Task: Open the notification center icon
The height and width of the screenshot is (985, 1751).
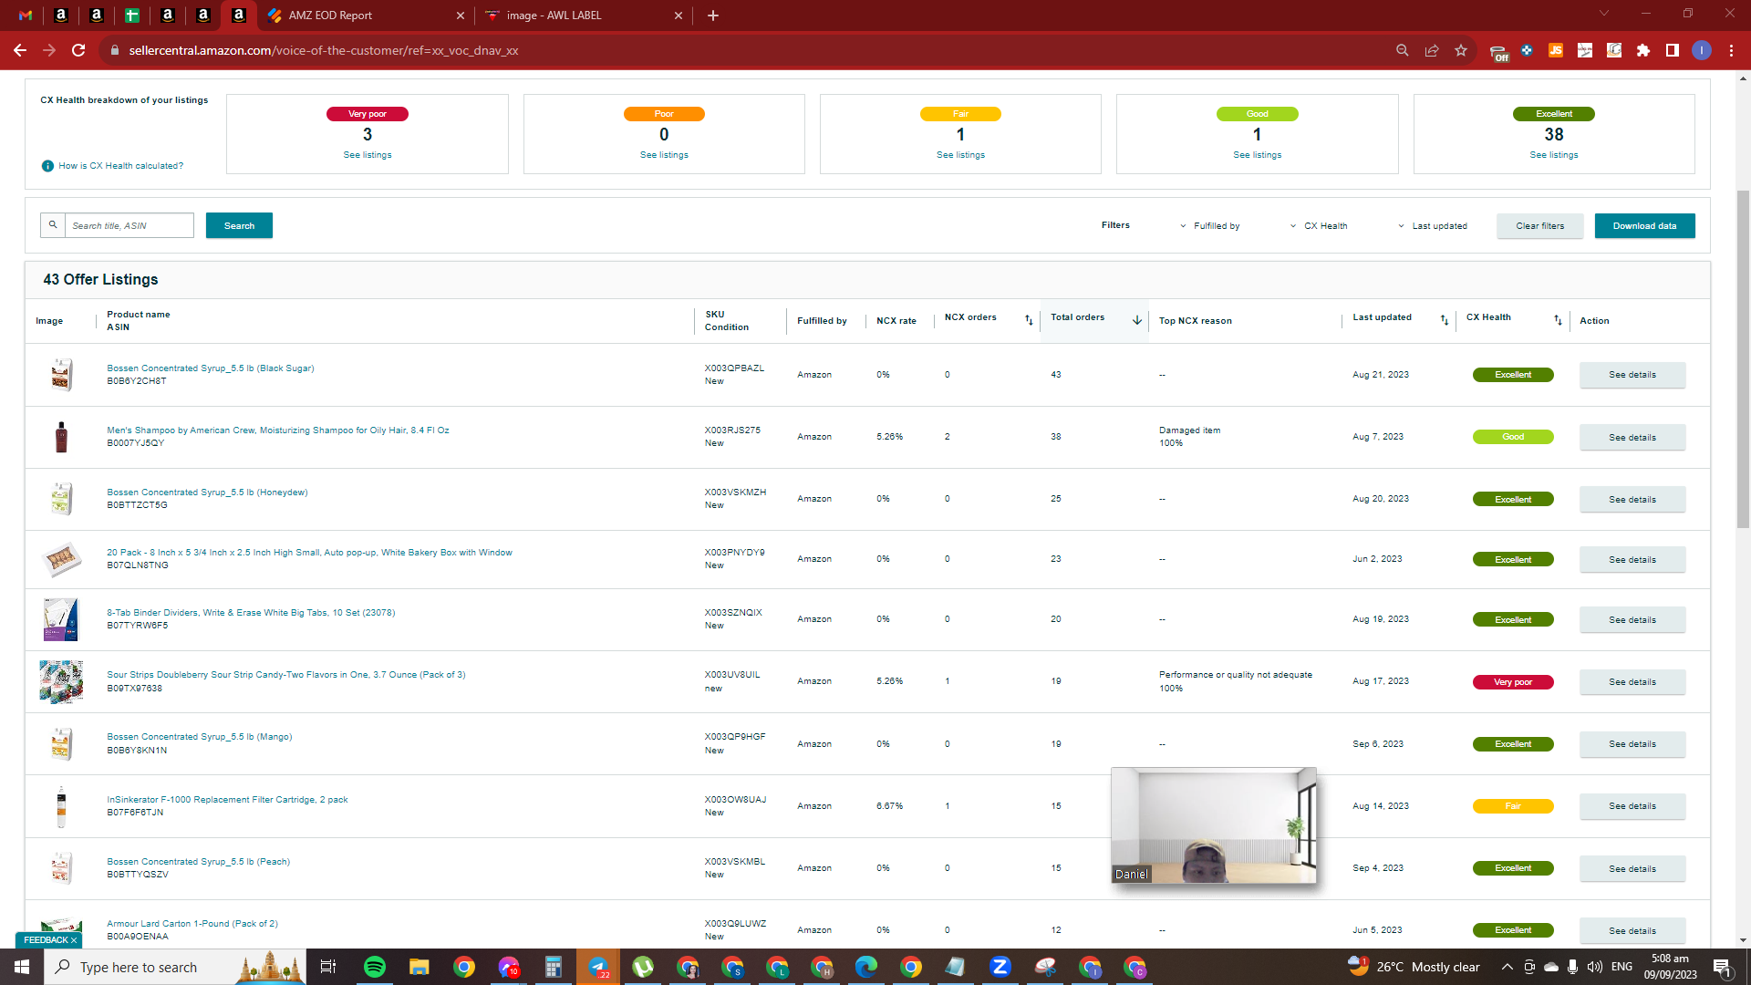Action: (1722, 967)
